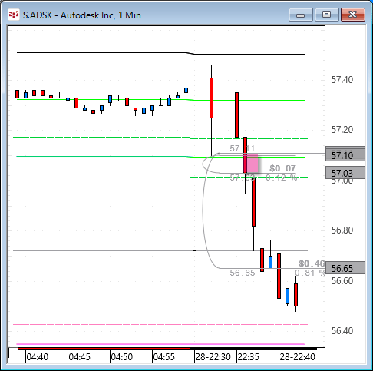Click the 56.40 price axis label
The height and width of the screenshot is (371, 373).
(x=342, y=330)
